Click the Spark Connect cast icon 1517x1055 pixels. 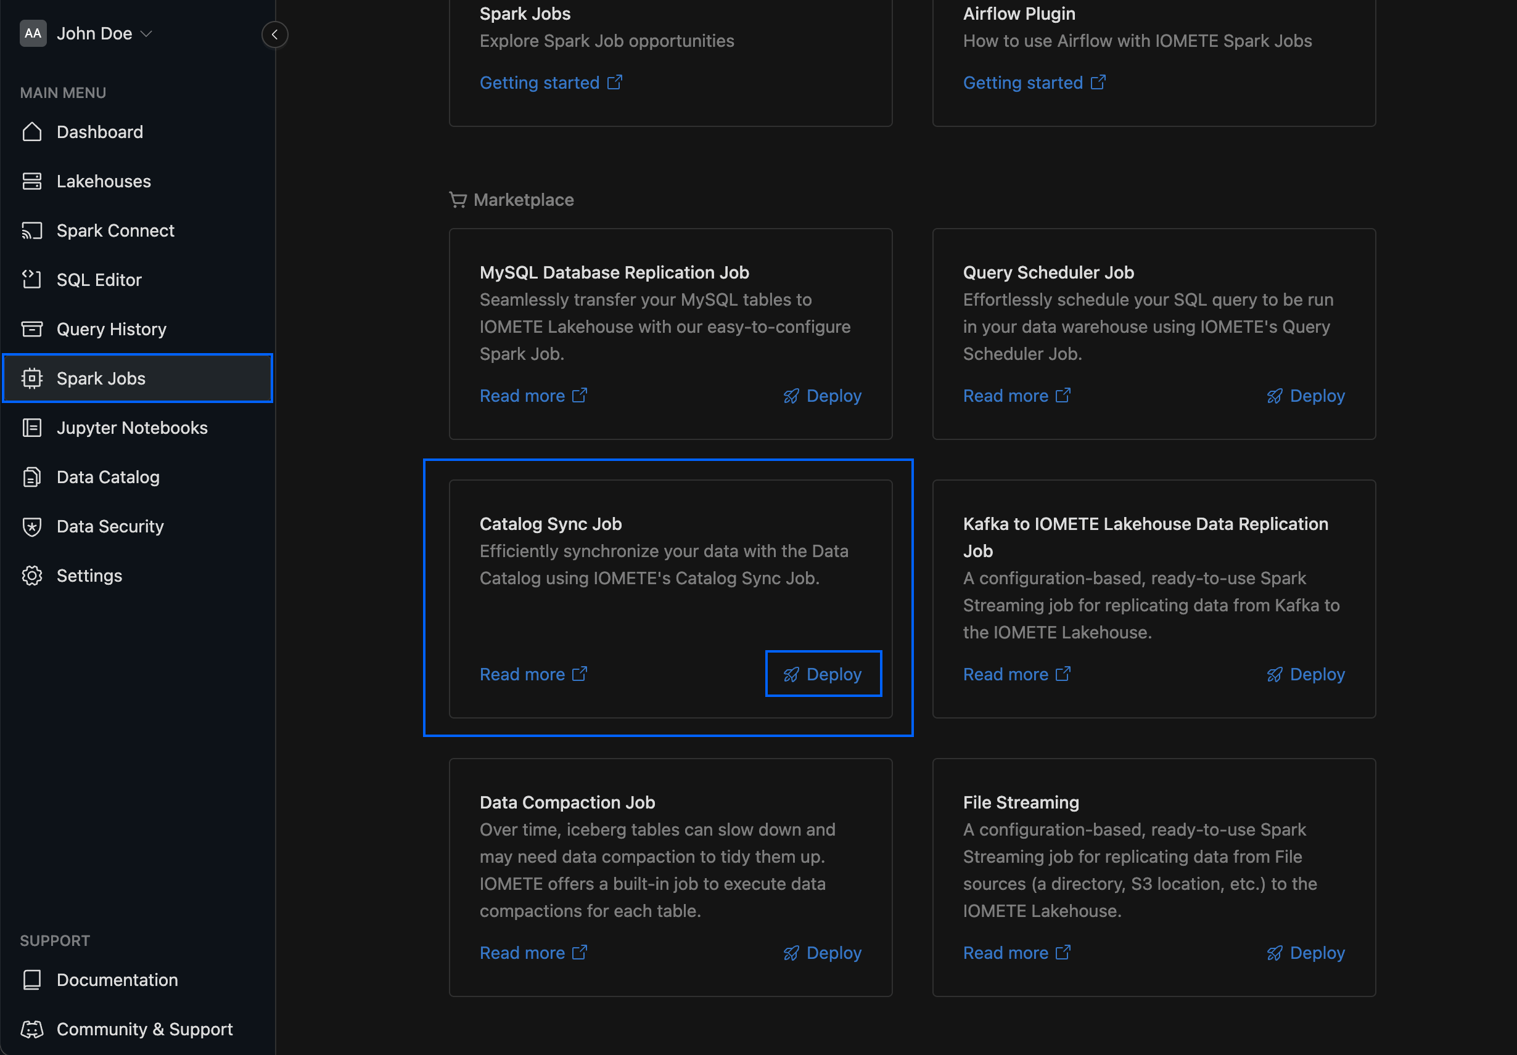(31, 230)
